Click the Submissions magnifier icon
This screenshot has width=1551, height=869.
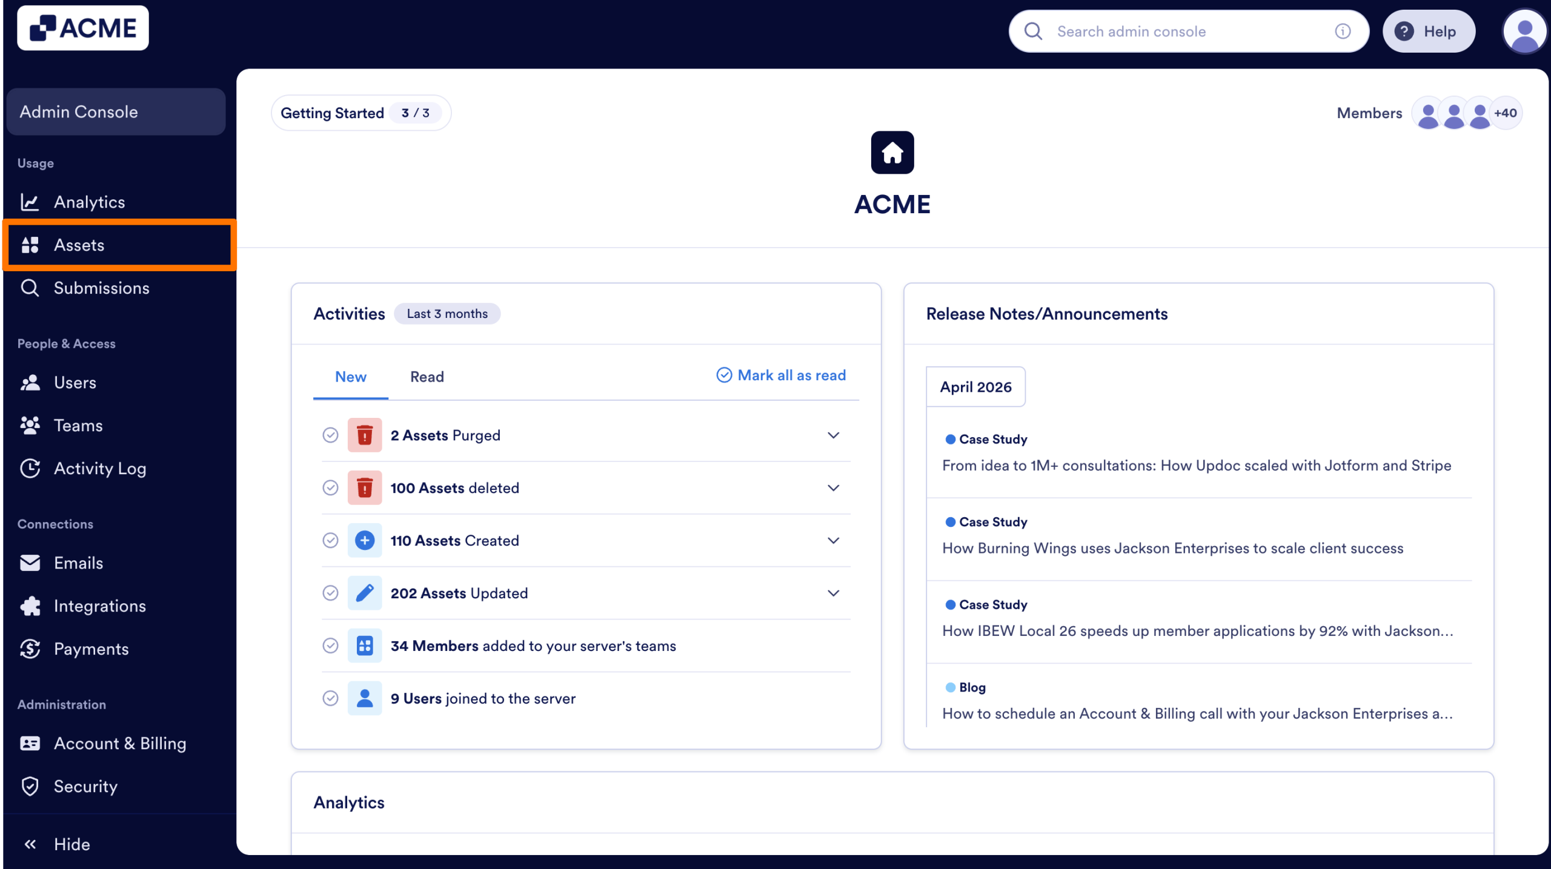click(x=30, y=288)
